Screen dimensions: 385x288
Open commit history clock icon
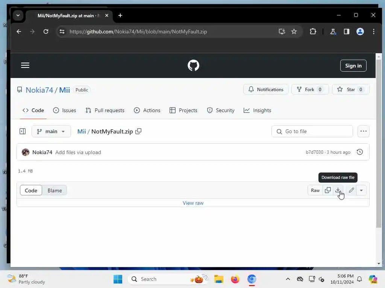pos(360,152)
